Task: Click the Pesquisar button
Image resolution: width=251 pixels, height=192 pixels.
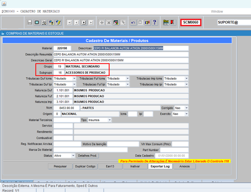Action: click(60, 166)
